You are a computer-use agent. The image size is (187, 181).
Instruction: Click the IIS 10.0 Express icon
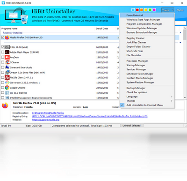7,93
